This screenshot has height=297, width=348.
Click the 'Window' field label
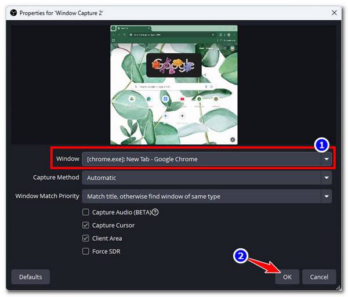tap(67, 159)
